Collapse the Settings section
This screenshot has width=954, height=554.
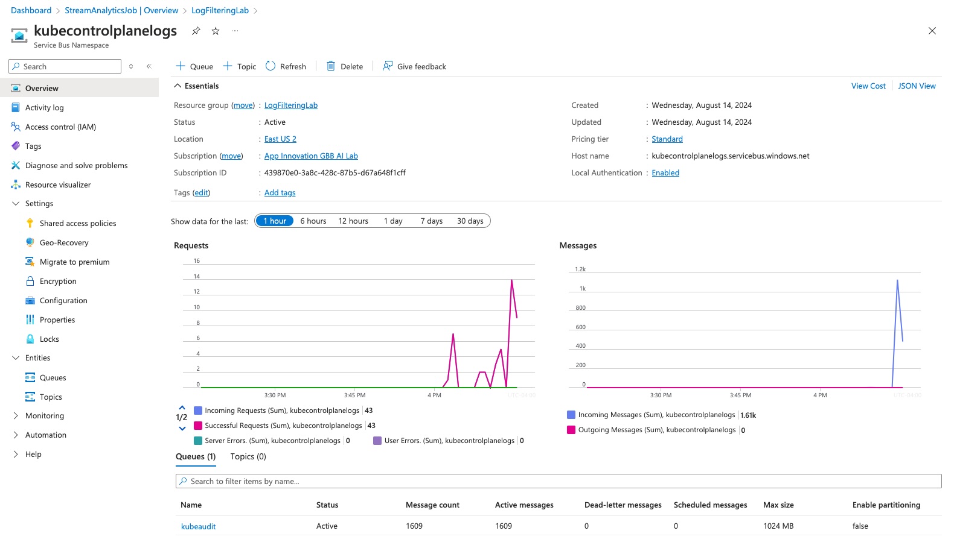[x=16, y=204]
